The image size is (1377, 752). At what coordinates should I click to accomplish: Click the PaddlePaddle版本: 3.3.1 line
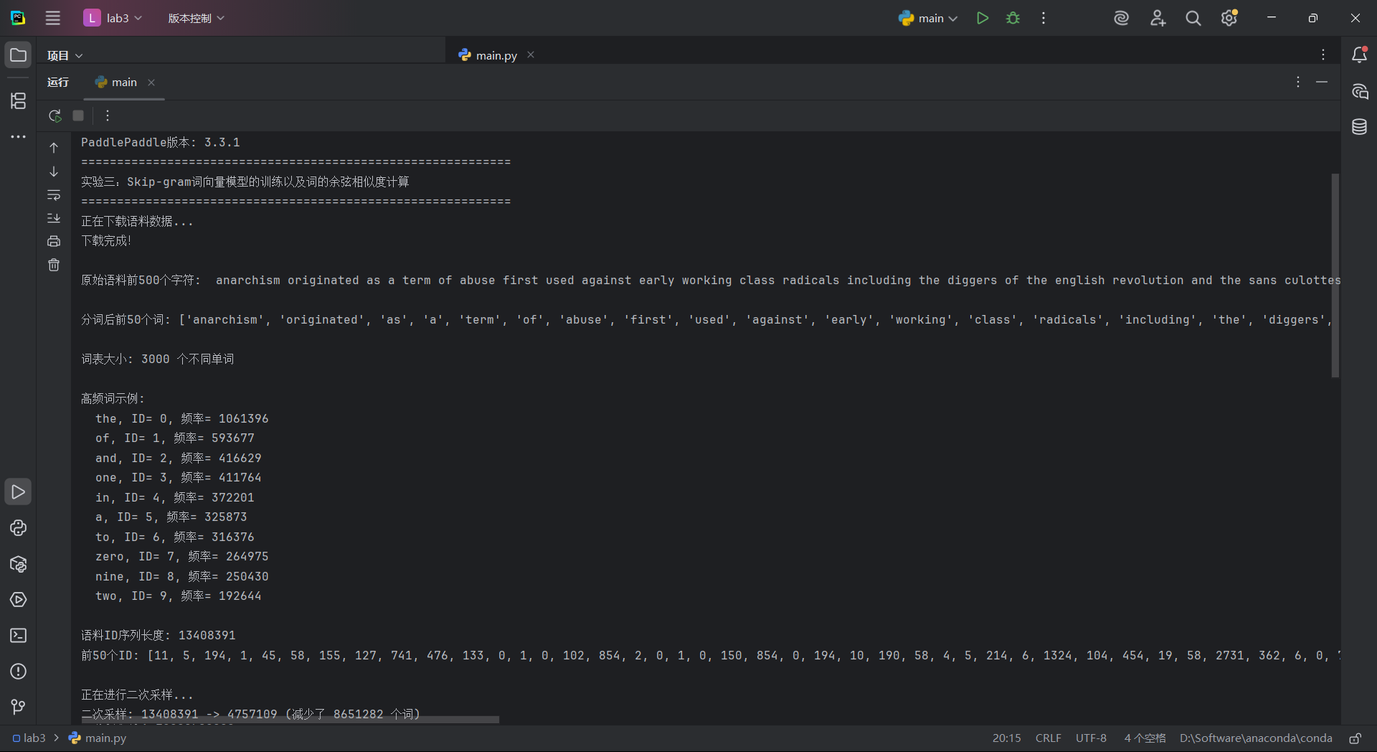(x=161, y=142)
